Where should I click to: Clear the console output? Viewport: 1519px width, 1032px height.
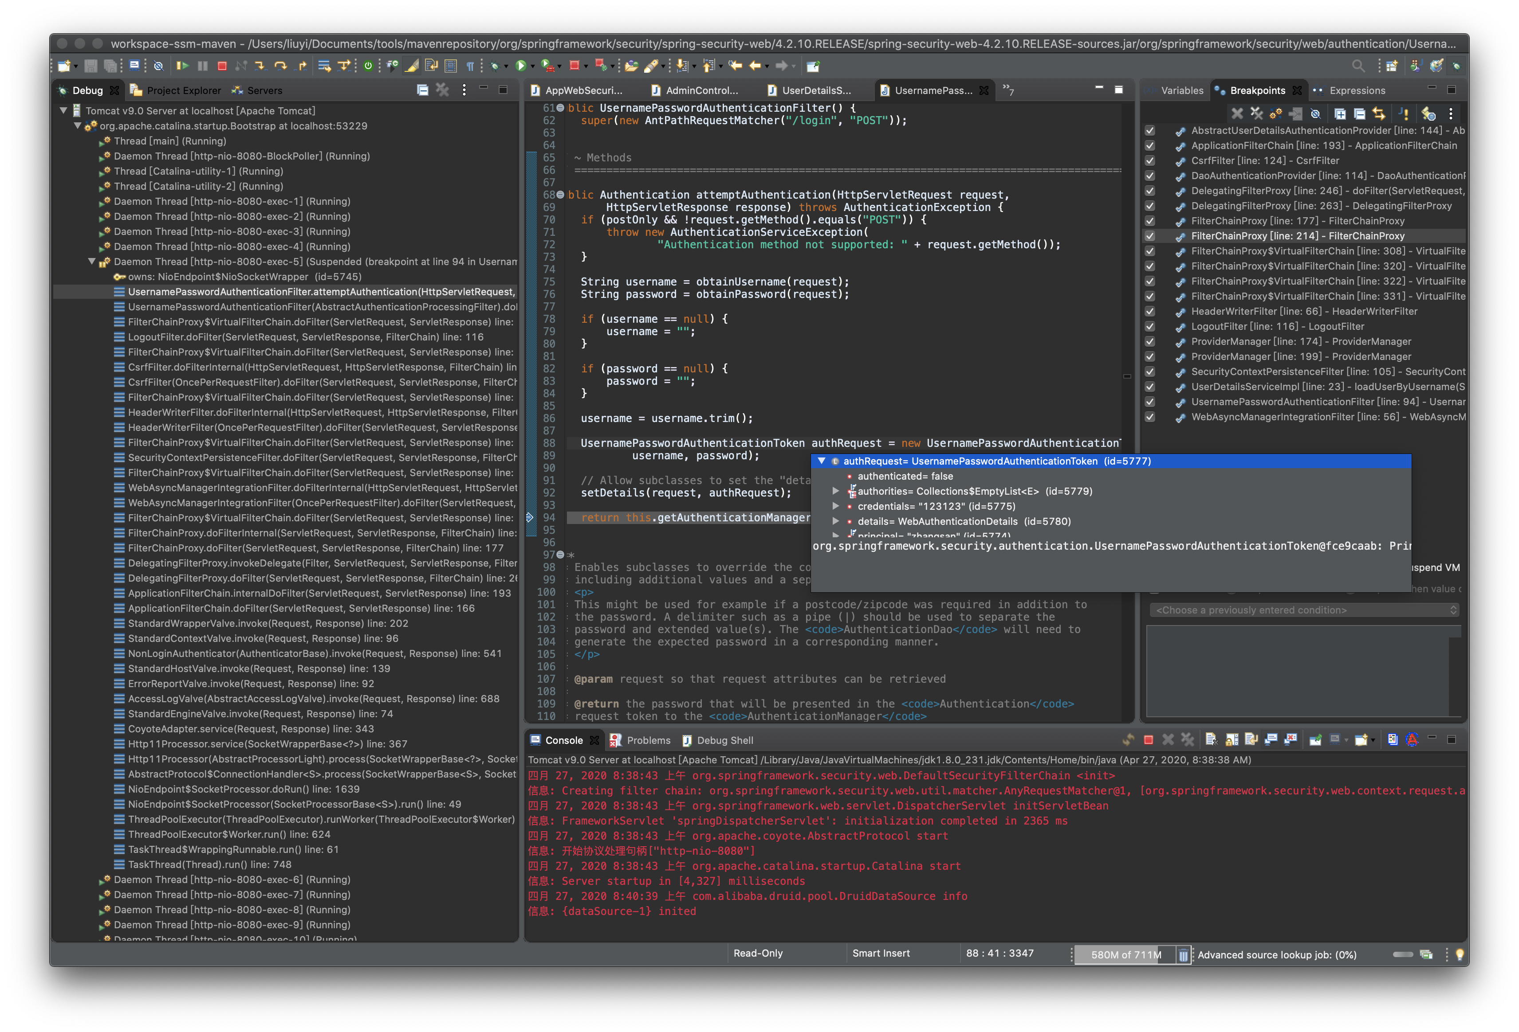pyautogui.click(x=1211, y=739)
